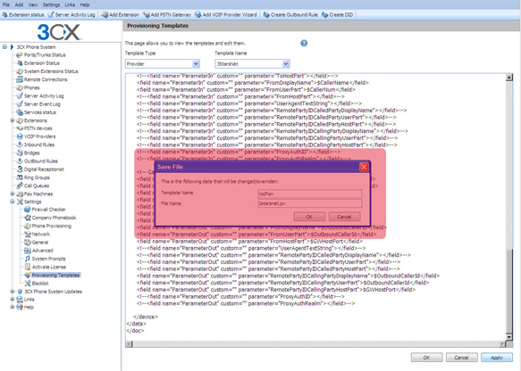Expand the Extensions tree node
Image resolution: width=521 pixels, height=371 pixels.
[x=13, y=120]
